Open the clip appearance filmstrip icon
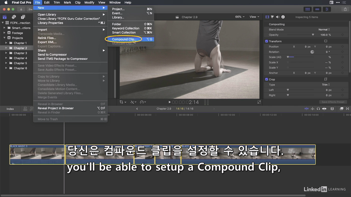 332,109
